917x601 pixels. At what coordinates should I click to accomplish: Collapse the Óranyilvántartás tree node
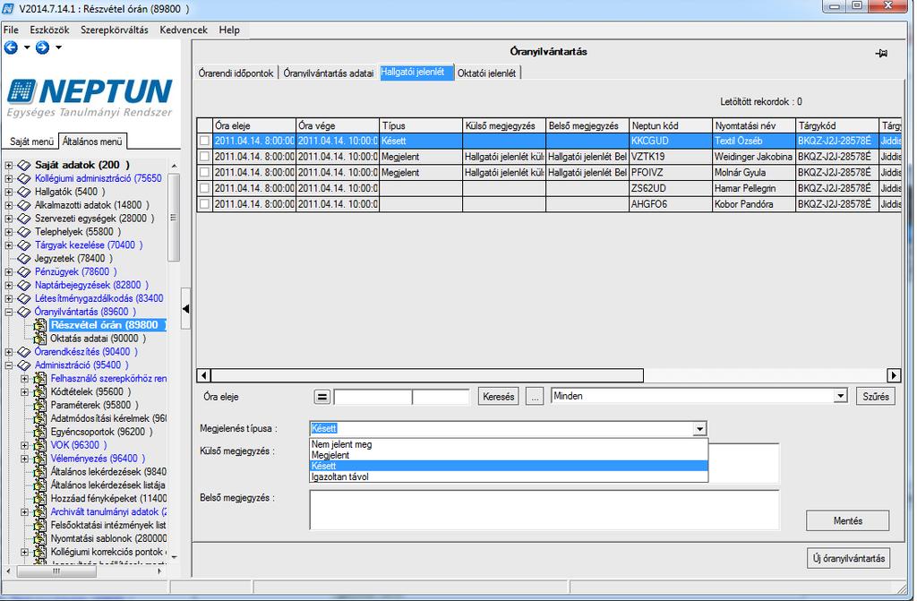(x=9, y=312)
